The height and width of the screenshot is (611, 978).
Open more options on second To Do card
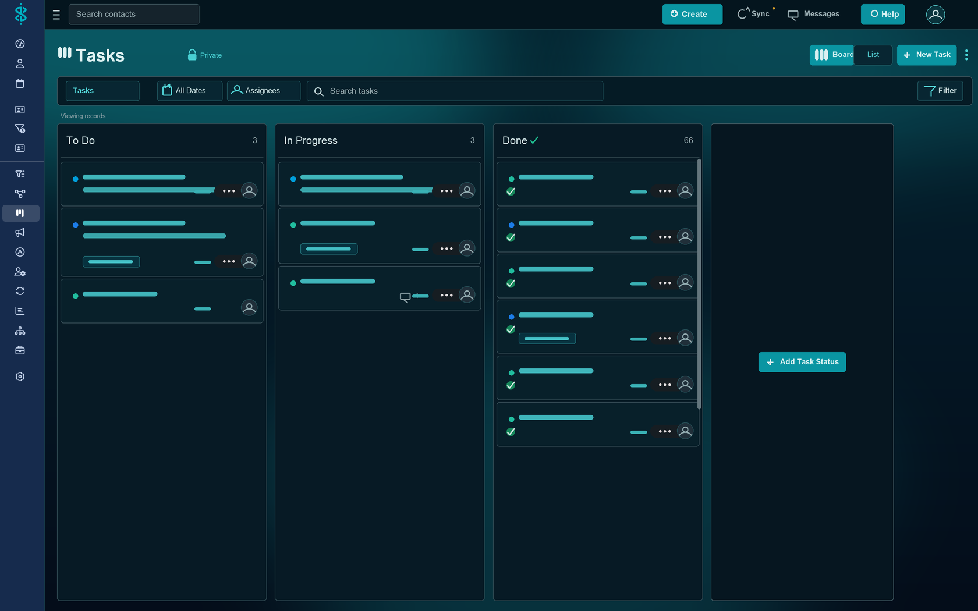[x=229, y=261]
